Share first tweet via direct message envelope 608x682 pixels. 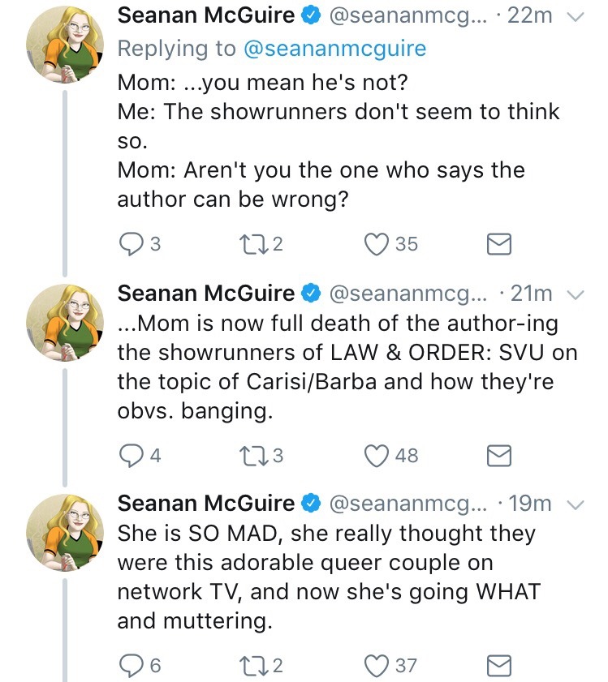[498, 243]
